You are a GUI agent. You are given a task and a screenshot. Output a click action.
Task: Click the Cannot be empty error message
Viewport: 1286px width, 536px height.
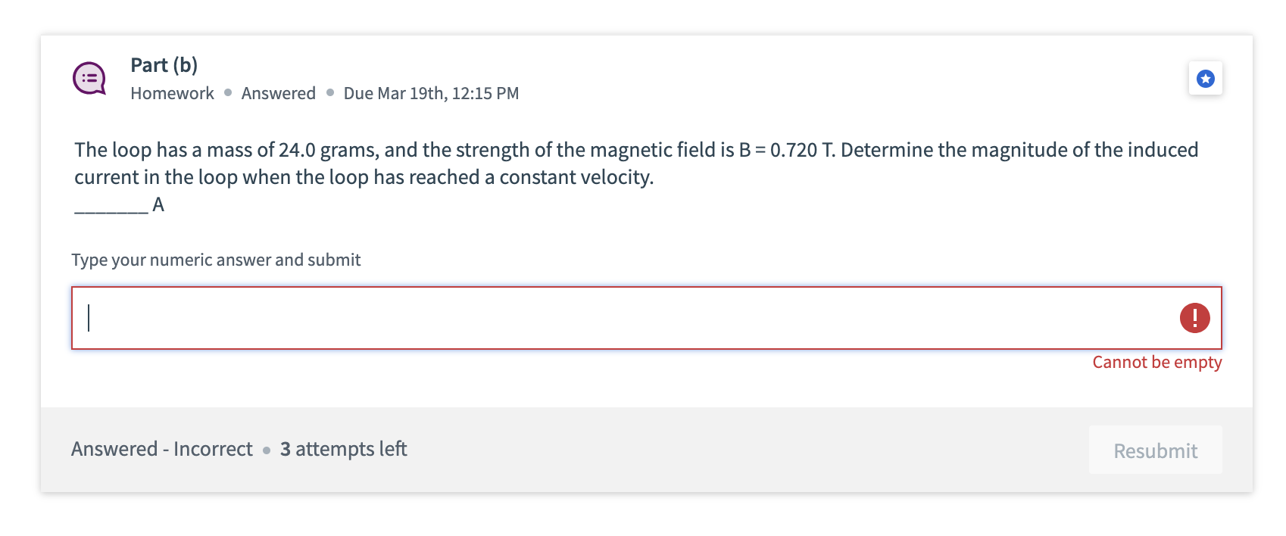(1156, 363)
